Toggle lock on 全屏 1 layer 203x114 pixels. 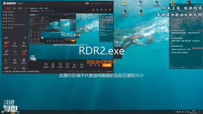[x=6, y=28]
